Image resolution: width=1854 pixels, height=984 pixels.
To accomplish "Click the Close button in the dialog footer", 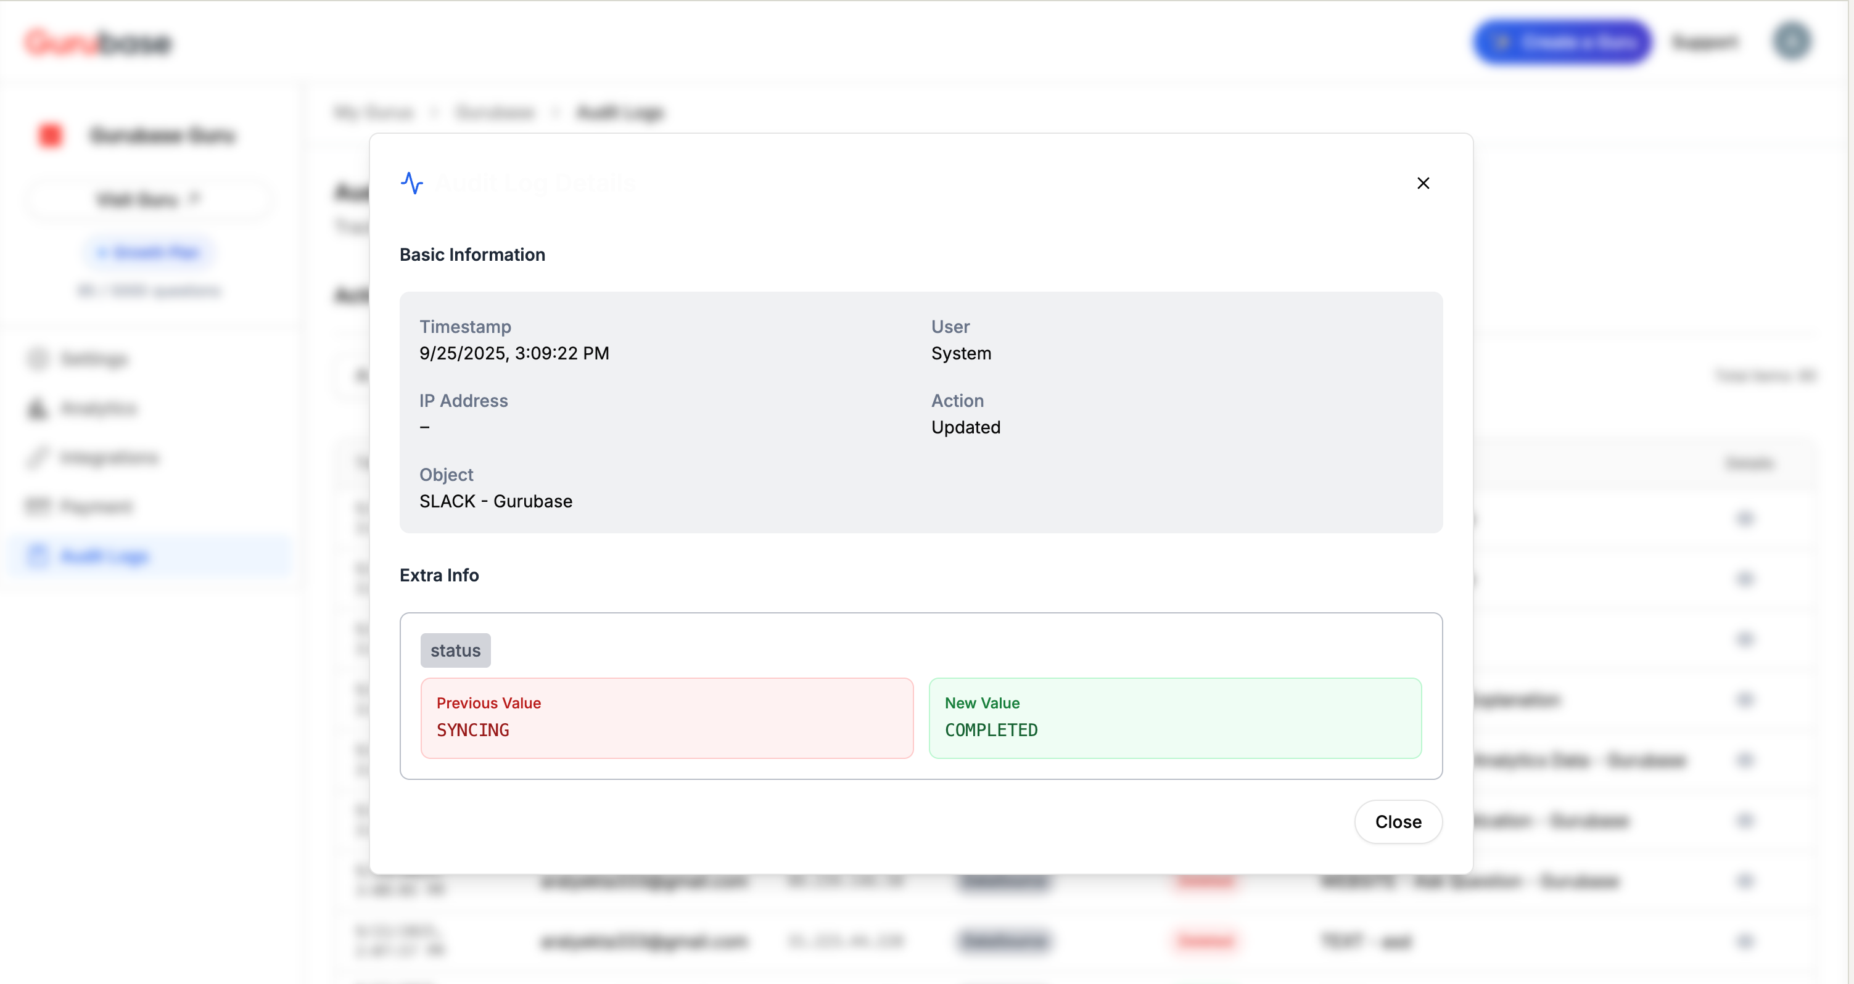I will [x=1398, y=821].
